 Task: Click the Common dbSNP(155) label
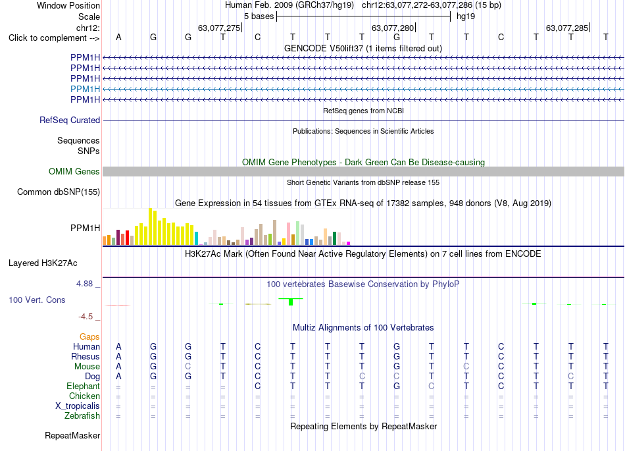click(58, 192)
